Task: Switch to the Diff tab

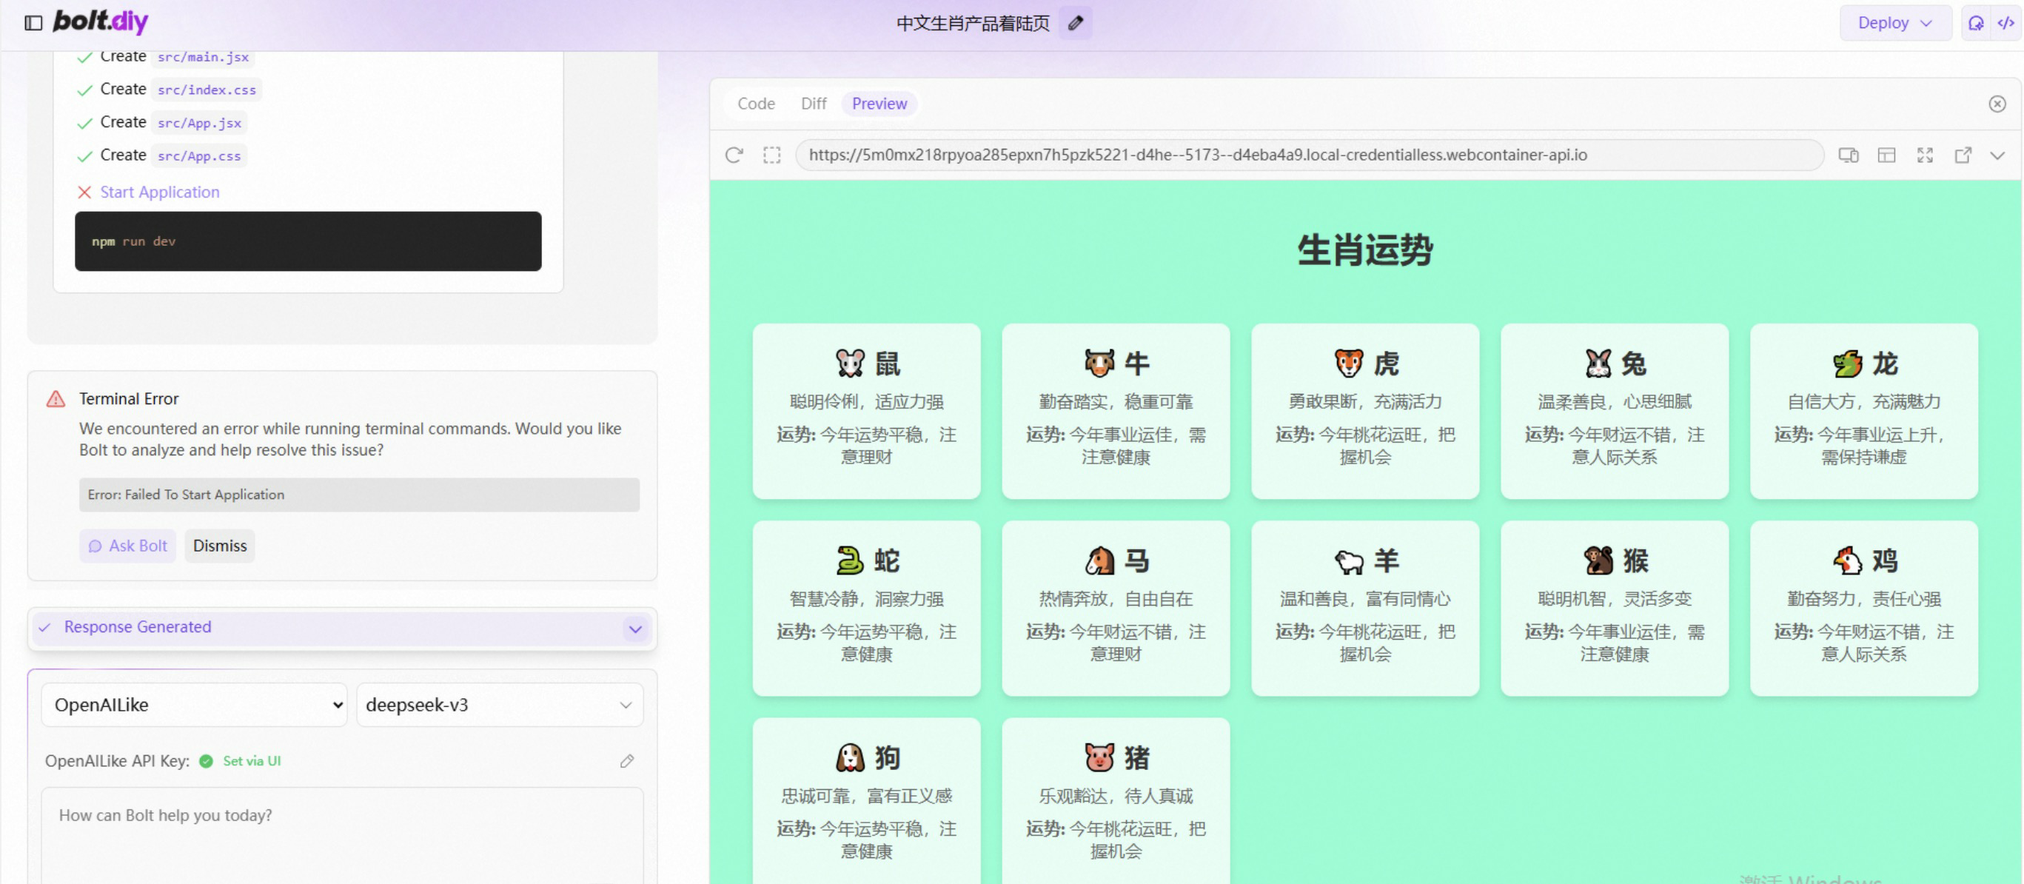Action: point(813,104)
